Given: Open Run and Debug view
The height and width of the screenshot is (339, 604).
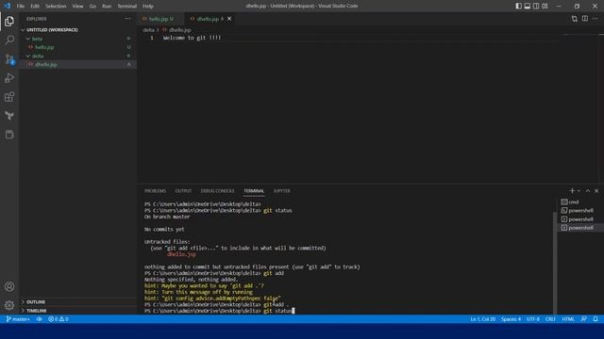Looking at the screenshot, I should coord(9,77).
